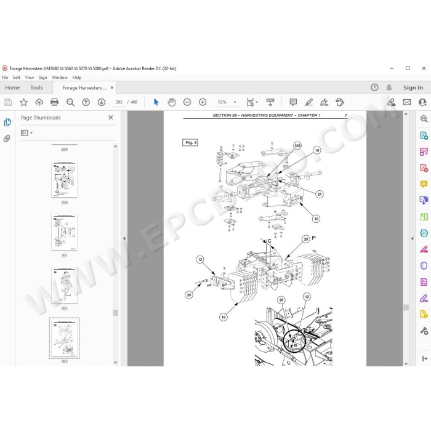This screenshot has width=431, height=431.
Task: Open the View menu
Action: tap(30, 78)
